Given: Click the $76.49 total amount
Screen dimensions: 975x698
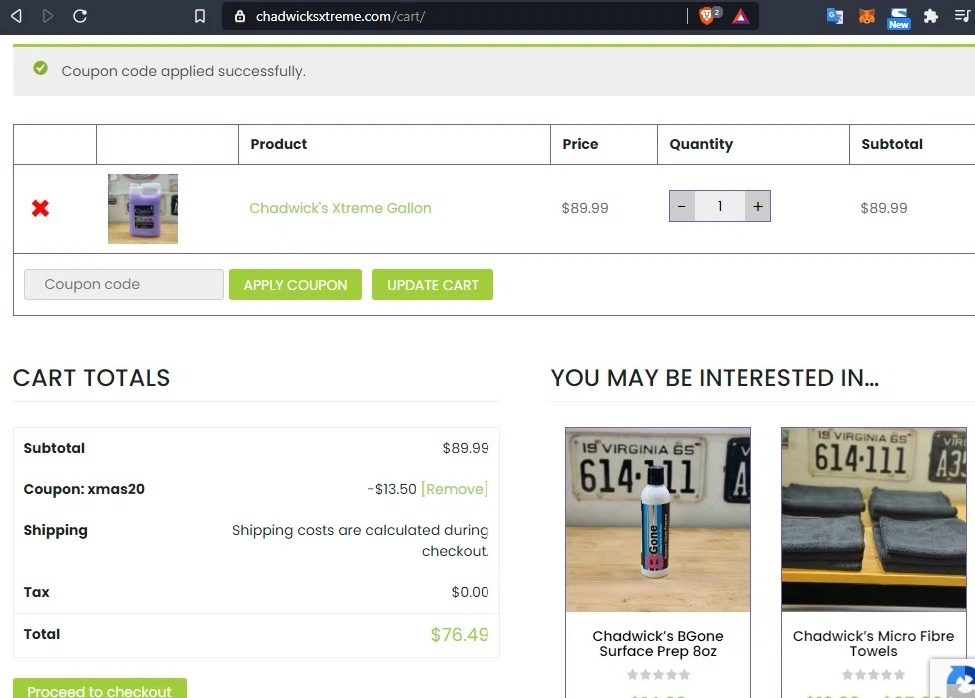Looking at the screenshot, I should [460, 635].
